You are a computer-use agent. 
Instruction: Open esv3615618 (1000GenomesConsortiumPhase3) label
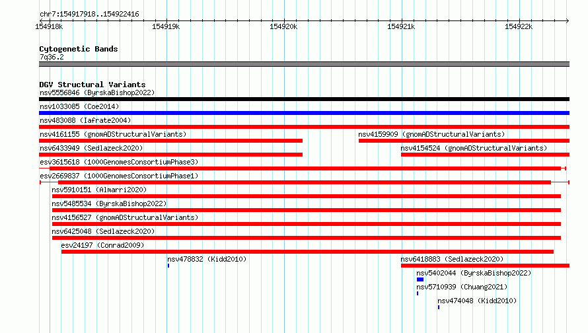coord(119,162)
